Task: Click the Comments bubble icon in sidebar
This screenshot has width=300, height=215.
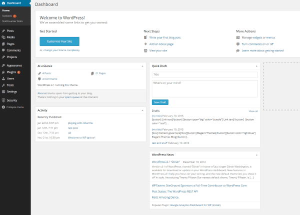Action: pyautogui.click(x=3, y=50)
